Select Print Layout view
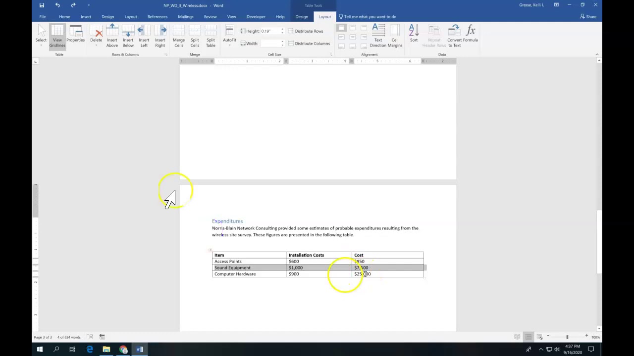This screenshot has width=634, height=356. coord(528,337)
